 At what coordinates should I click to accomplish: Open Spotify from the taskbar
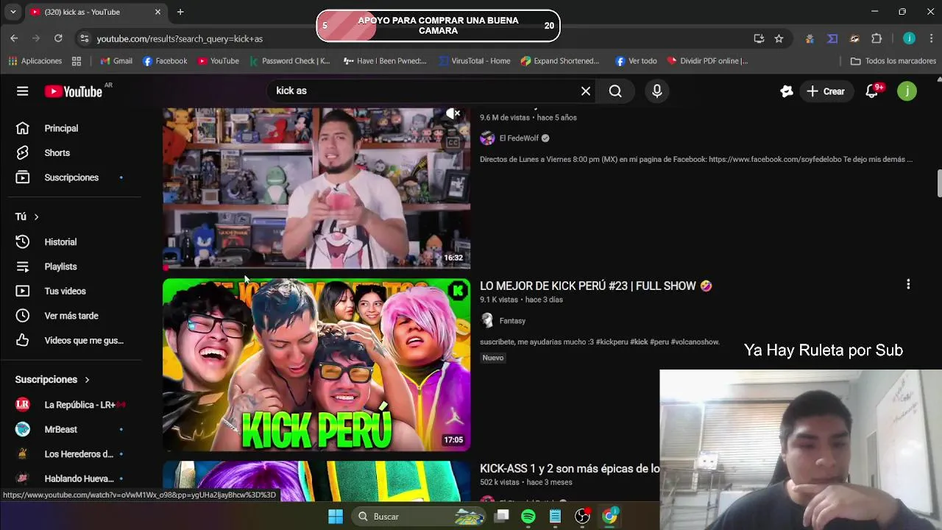pos(528,517)
